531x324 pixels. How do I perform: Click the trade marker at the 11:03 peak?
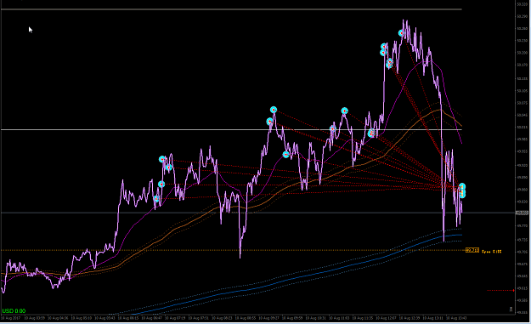click(344, 111)
